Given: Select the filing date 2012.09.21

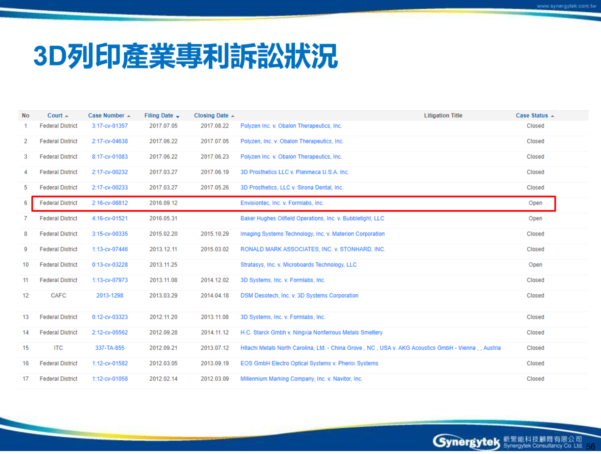Looking at the screenshot, I should click(x=163, y=348).
